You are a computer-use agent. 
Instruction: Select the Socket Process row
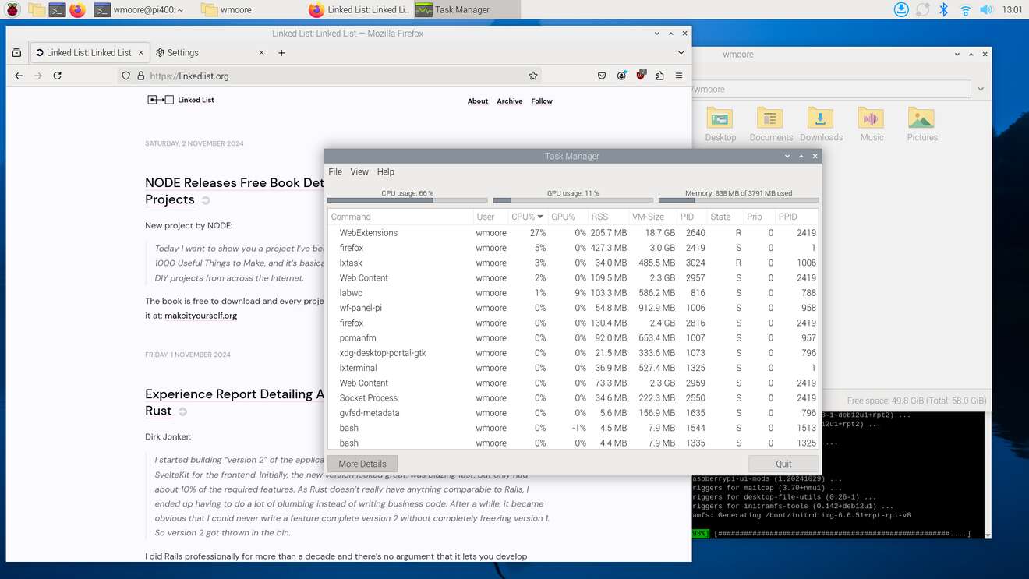point(573,397)
